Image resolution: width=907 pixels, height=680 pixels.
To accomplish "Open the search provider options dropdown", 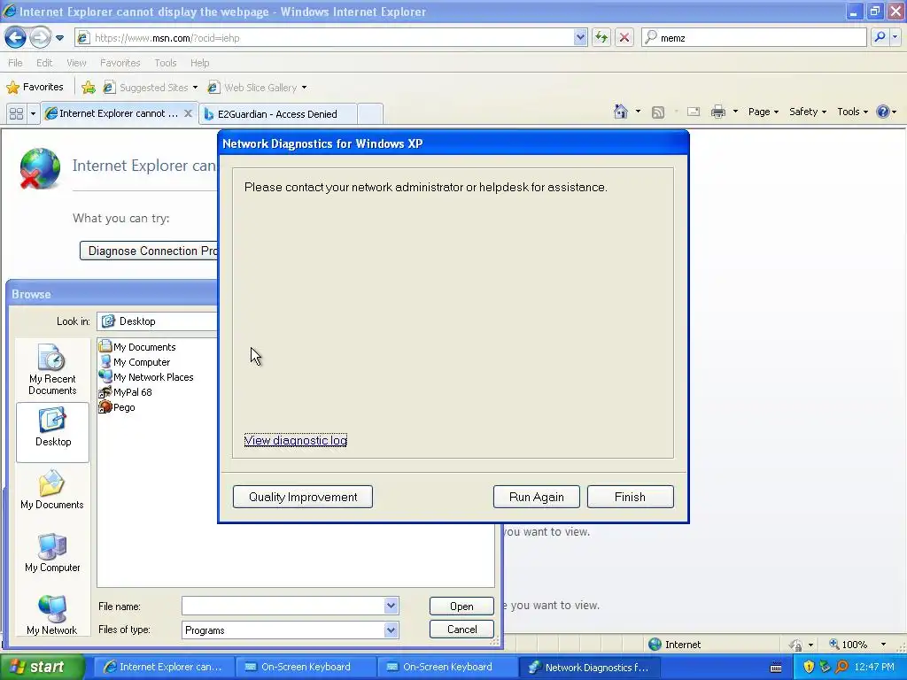I will [895, 37].
